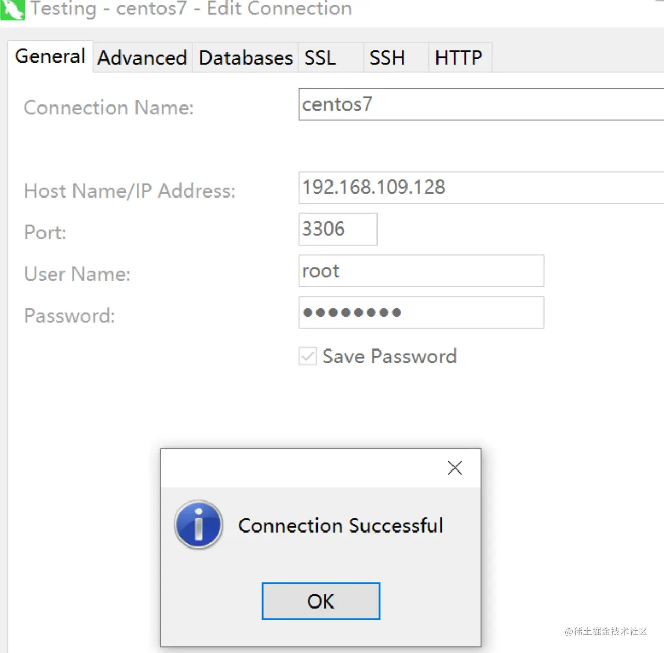Viewport: 664px width, 653px height.
Task: Click the Connection Name field containing centos7
Action: (x=481, y=105)
